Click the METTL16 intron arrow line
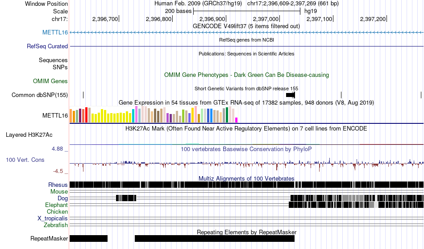 click(247, 33)
